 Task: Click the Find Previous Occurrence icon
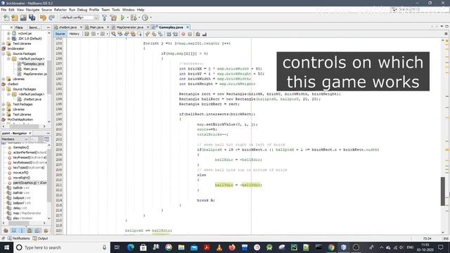click(120, 34)
